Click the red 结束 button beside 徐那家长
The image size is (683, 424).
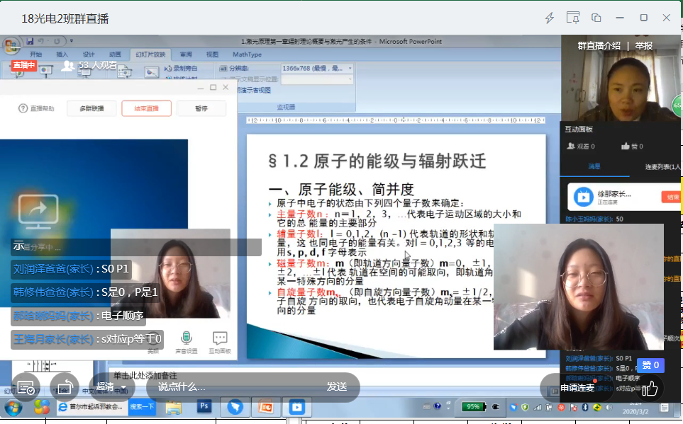pyautogui.click(x=671, y=197)
